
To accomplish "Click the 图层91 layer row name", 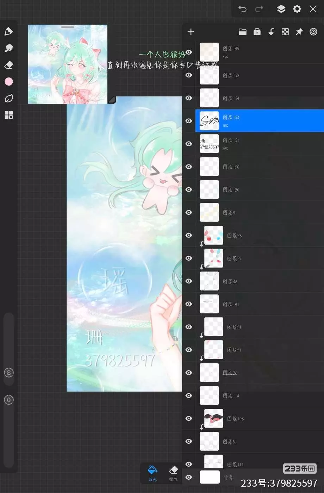I will [x=235, y=350].
